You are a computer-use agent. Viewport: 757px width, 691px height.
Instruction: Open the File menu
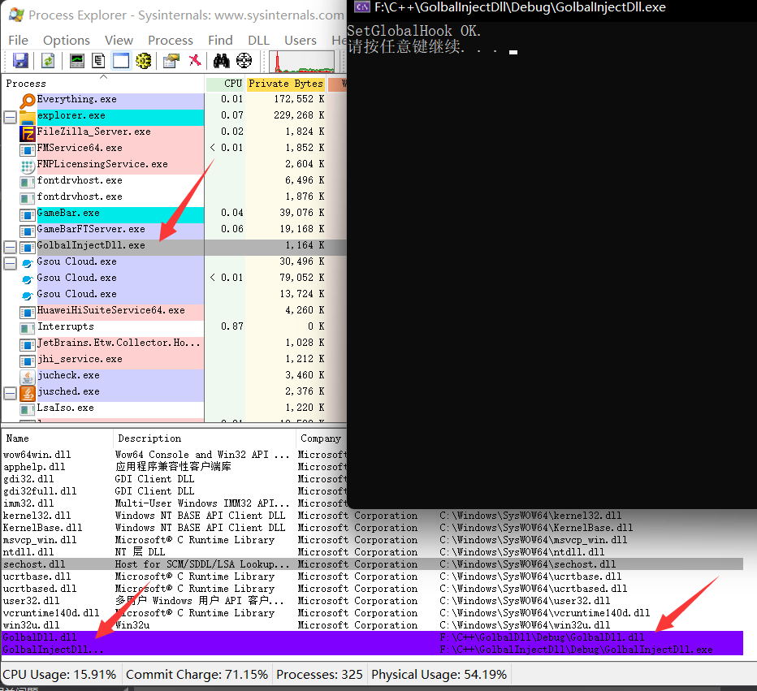pyautogui.click(x=19, y=40)
